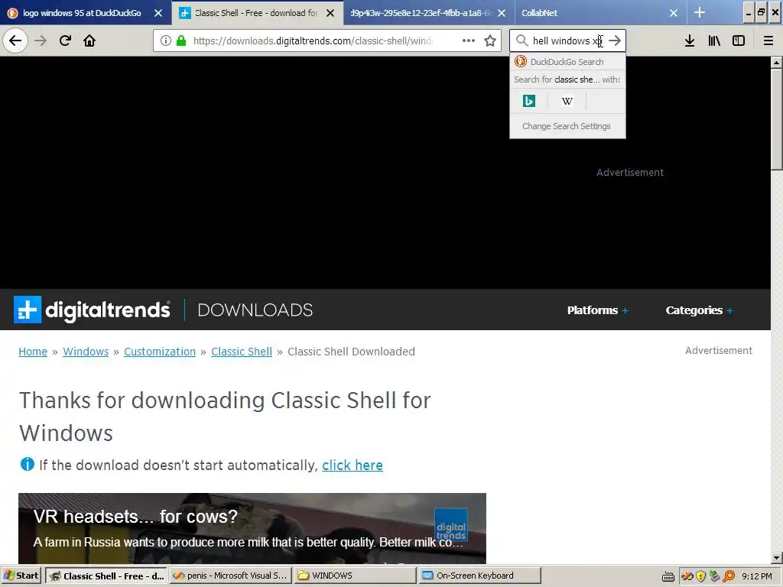Image resolution: width=783 pixels, height=587 pixels.
Task: Submit search with the go arrow
Action: 615,41
